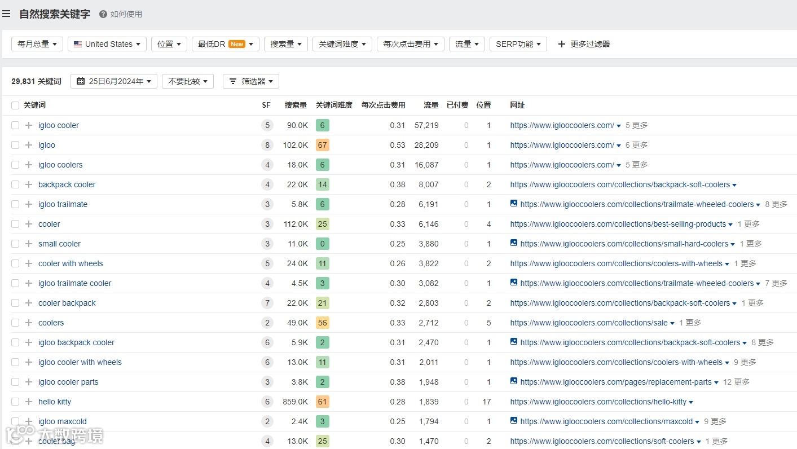Click plus icon for cooler with wheels

[29, 263]
